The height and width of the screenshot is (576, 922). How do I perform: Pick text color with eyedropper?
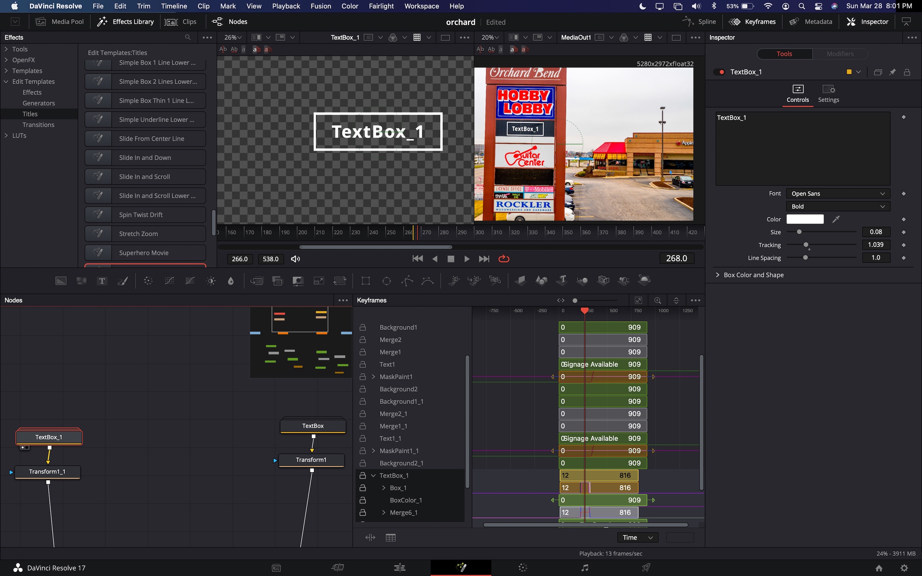[836, 219]
